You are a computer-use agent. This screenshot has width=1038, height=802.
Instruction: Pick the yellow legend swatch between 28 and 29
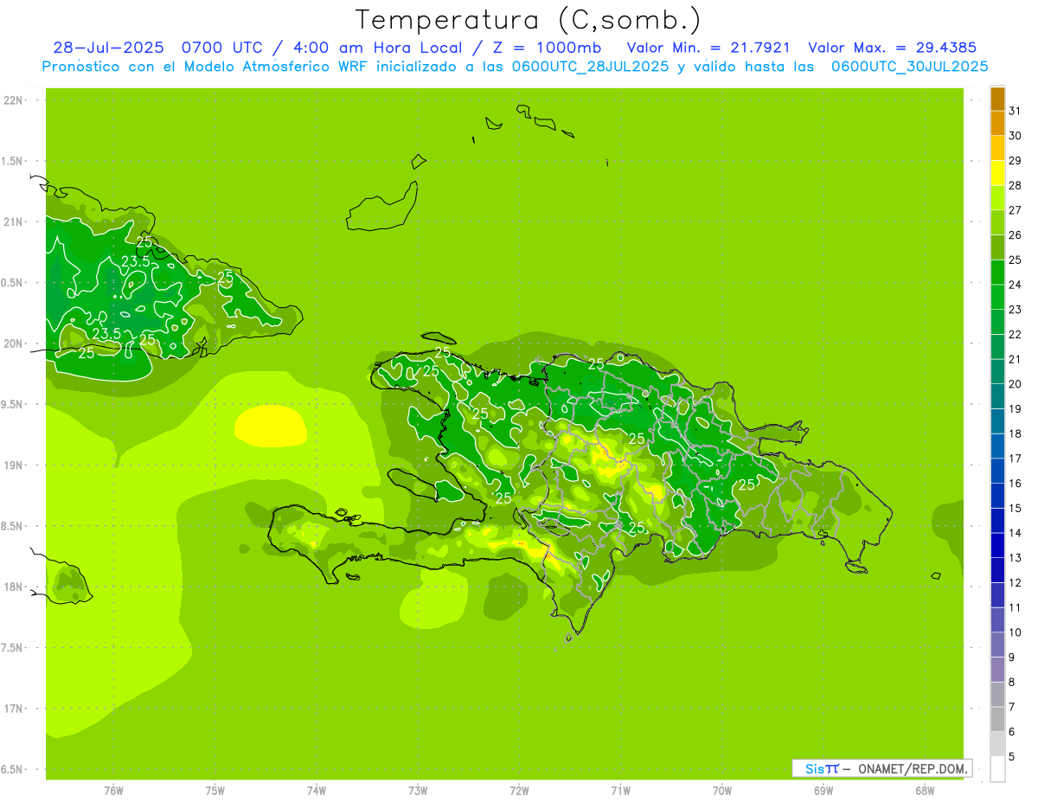click(x=997, y=173)
